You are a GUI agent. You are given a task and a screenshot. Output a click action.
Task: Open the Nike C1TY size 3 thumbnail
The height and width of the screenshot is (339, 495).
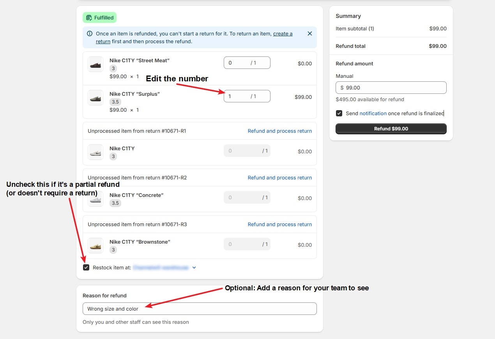click(x=95, y=152)
